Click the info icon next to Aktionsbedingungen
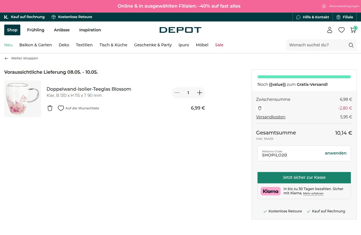The image size is (361, 235). point(324,6)
